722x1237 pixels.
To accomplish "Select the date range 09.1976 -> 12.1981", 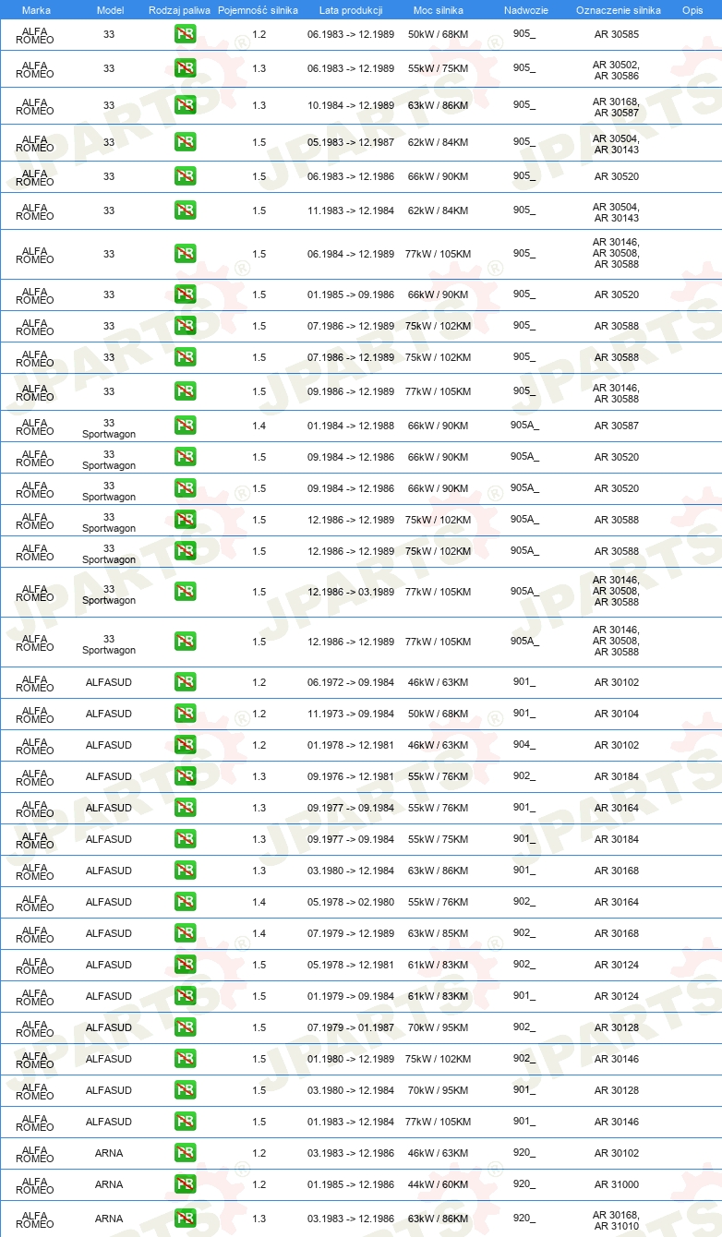I will click(x=351, y=776).
